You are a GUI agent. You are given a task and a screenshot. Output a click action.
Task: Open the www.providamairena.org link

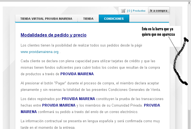coord(40,52)
